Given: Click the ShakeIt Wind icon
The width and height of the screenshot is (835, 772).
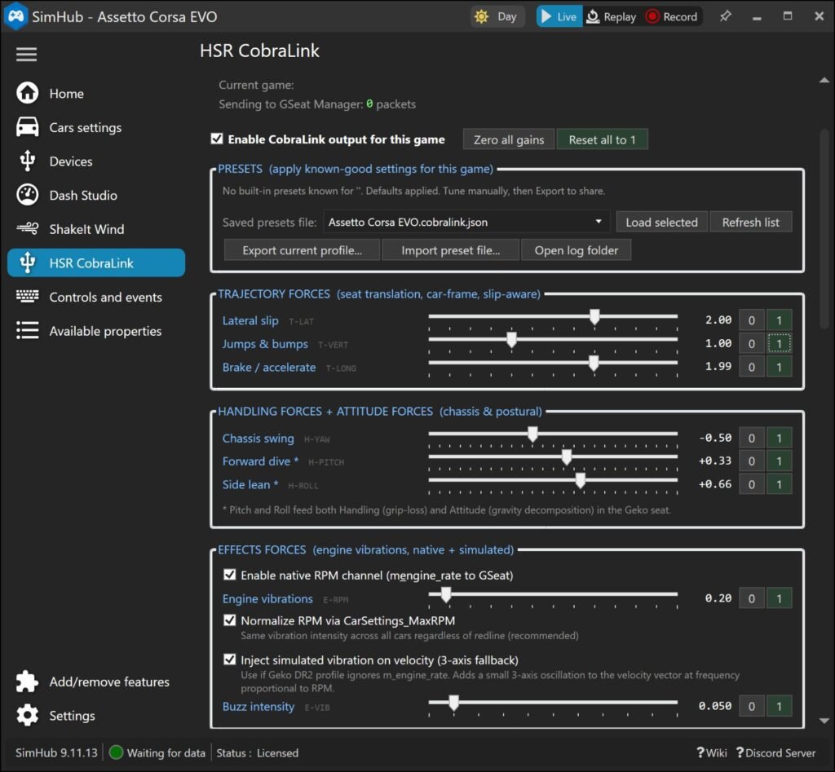Looking at the screenshot, I should pyautogui.click(x=27, y=229).
